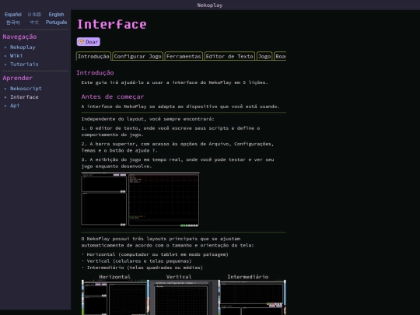This screenshot has width=420, height=315.
Task: Open Nekoscript learning page
Action: pos(26,89)
